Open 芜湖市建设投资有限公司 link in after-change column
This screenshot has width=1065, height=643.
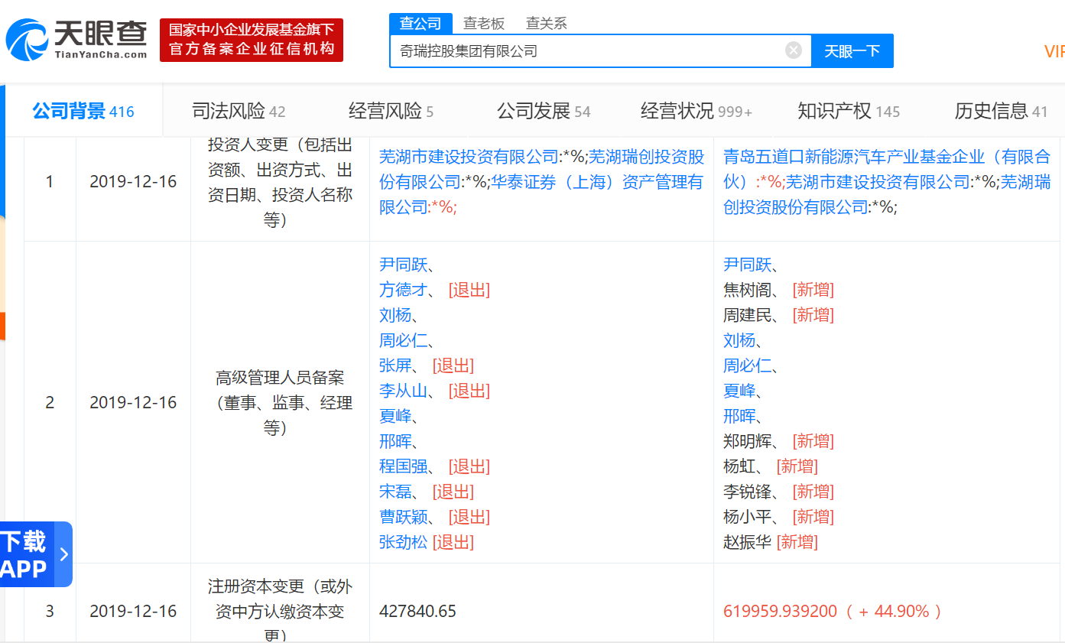coord(877,182)
